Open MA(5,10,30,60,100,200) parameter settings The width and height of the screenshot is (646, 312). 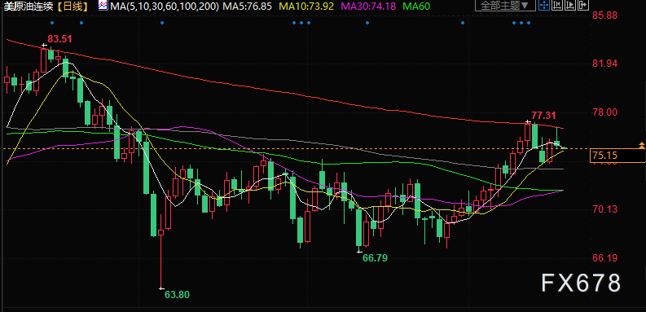165,6
